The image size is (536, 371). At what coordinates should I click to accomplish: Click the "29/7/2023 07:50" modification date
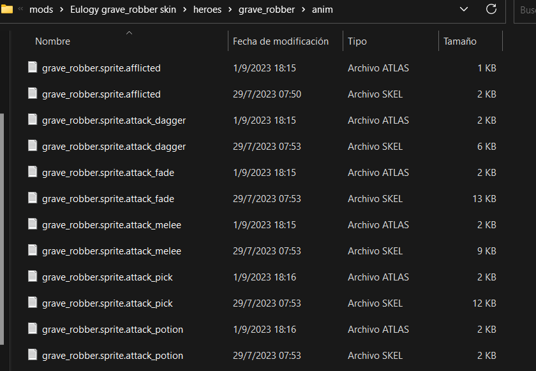click(x=267, y=94)
